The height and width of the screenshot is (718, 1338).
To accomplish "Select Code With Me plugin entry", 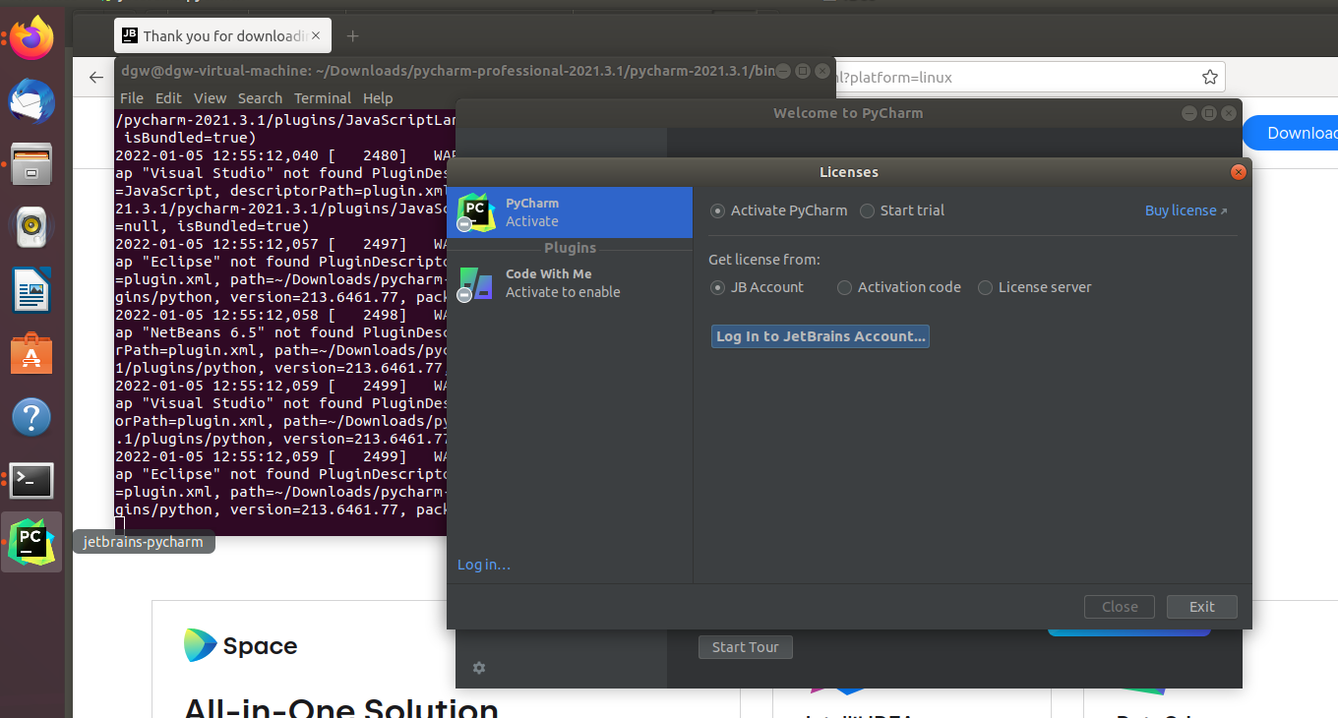I will point(570,283).
